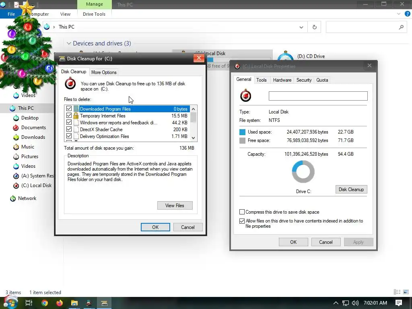This screenshot has height=309, width=412.
Task: Uncheck Allow files to have contents indexed
Action: [x=242, y=221]
